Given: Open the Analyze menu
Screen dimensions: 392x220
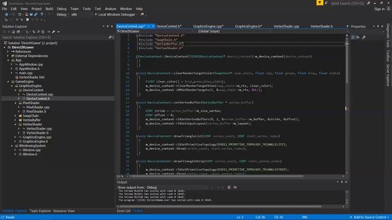Looking at the screenshot, I should 110,9.
